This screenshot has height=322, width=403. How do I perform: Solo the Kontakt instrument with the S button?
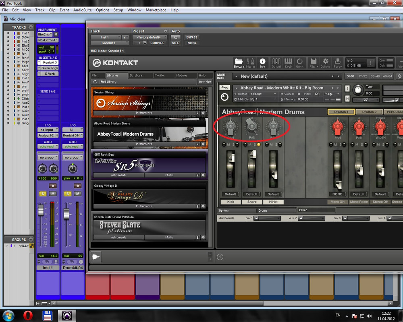(x=347, y=89)
